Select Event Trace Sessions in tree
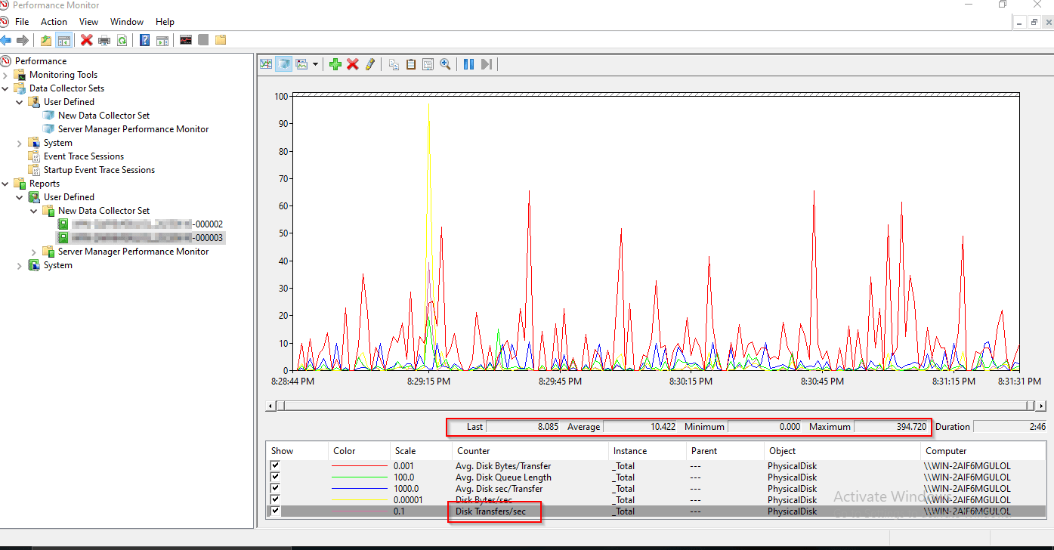The height and width of the screenshot is (550, 1054). pos(83,156)
